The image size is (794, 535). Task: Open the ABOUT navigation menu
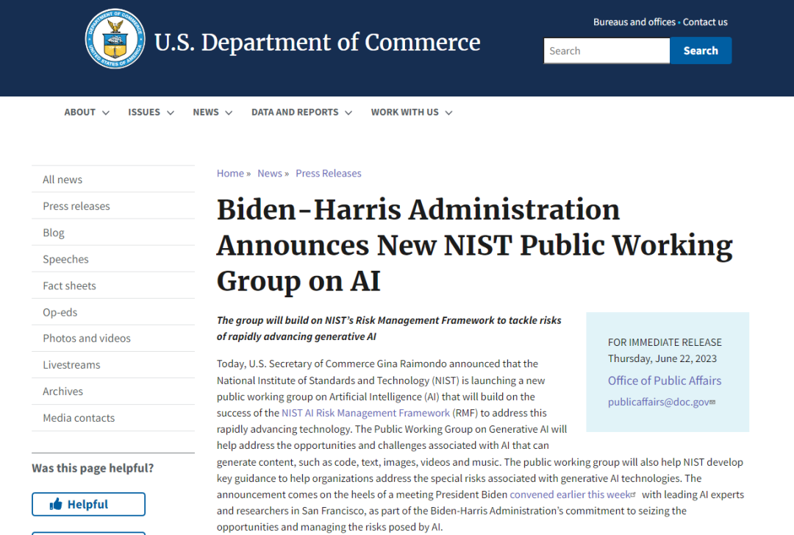pyautogui.click(x=87, y=112)
